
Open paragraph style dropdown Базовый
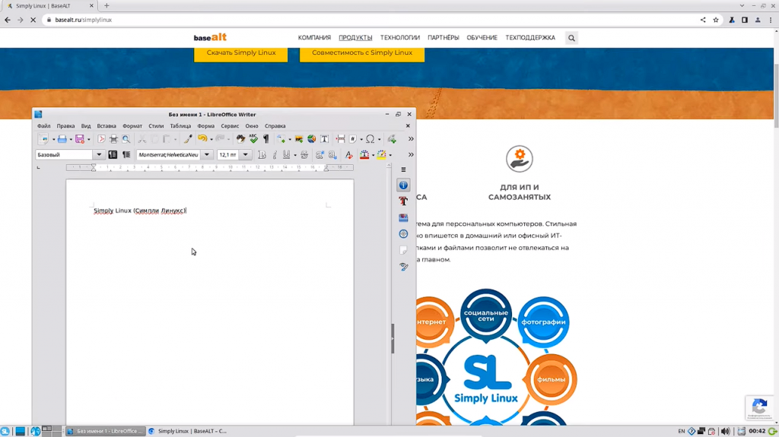tap(99, 155)
